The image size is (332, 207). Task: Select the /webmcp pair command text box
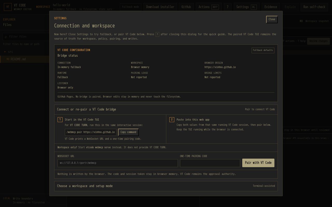91,132
